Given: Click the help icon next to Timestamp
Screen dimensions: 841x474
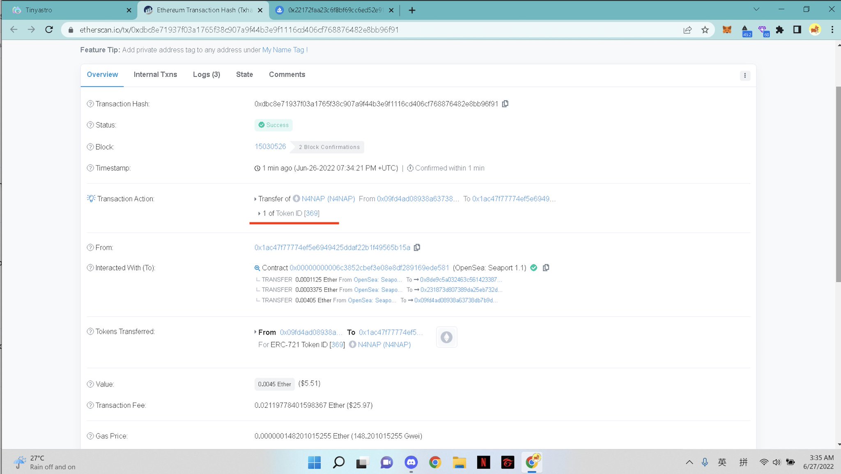Looking at the screenshot, I should (90, 168).
